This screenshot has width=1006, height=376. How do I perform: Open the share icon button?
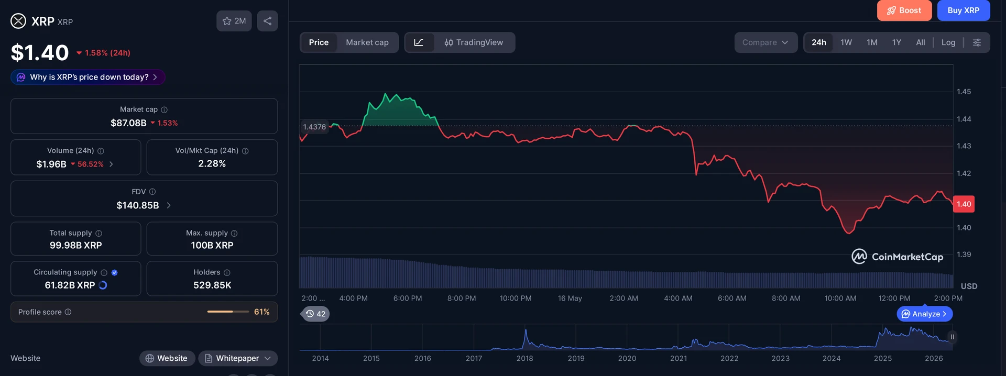coord(267,21)
